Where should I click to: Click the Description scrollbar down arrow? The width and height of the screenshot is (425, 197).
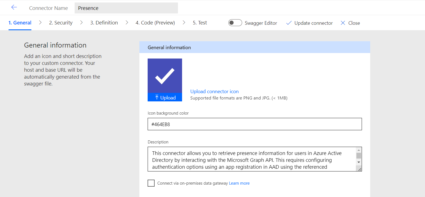coord(358,162)
